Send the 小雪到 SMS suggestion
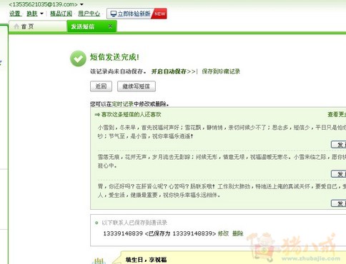346x264 pixels. (x=339, y=145)
